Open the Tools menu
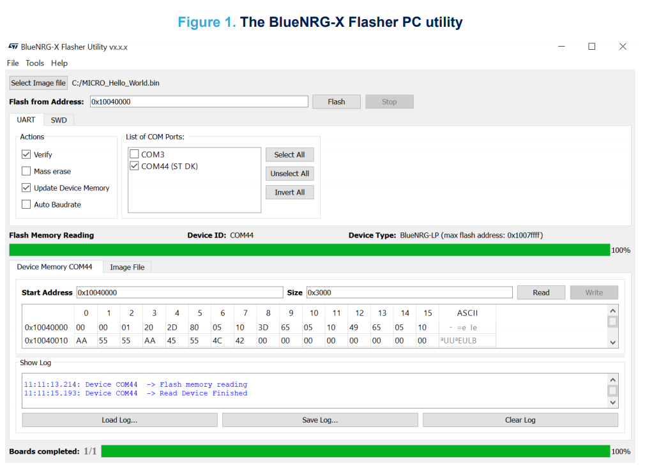This screenshot has height=473, width=645. coord(34,63)
